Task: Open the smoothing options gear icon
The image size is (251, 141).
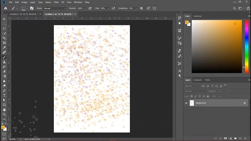Action: pos(141,8)
